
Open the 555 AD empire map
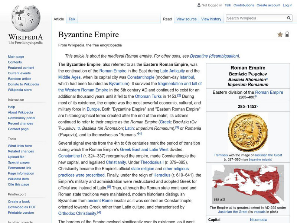click(248, 184)
